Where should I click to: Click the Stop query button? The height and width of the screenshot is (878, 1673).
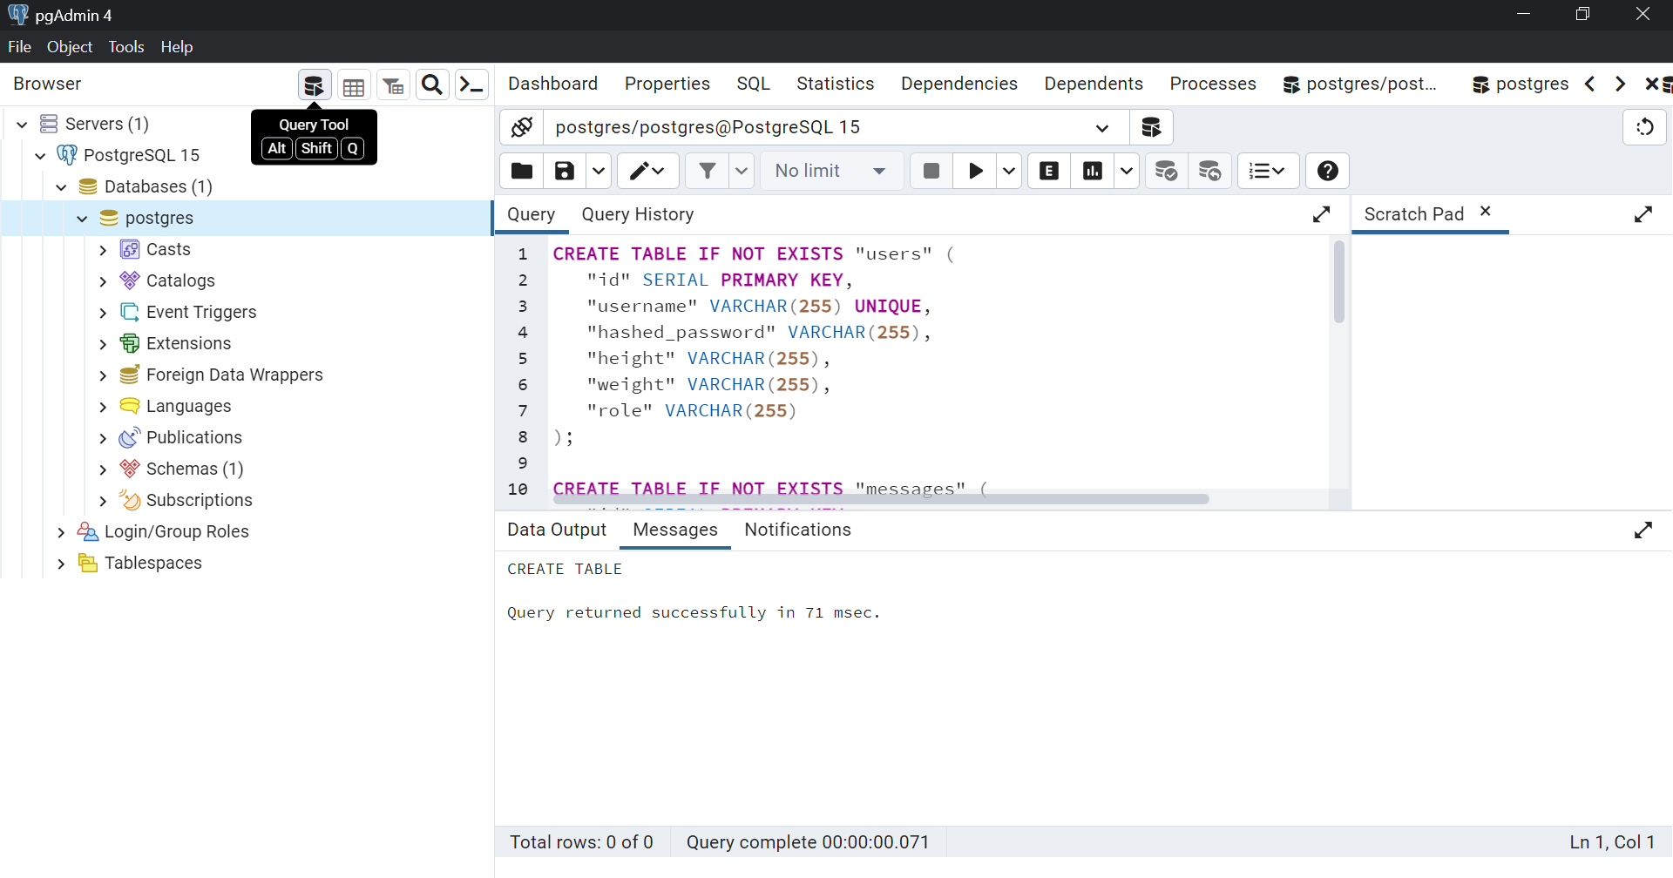click(931, 171)
